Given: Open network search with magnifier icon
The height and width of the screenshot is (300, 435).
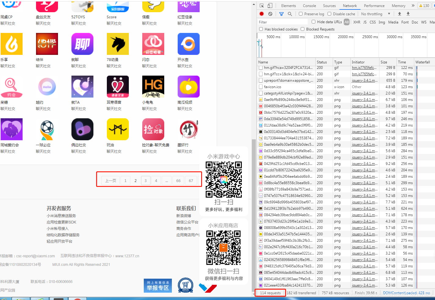Looking at the screenshot, I should (290, 14).
